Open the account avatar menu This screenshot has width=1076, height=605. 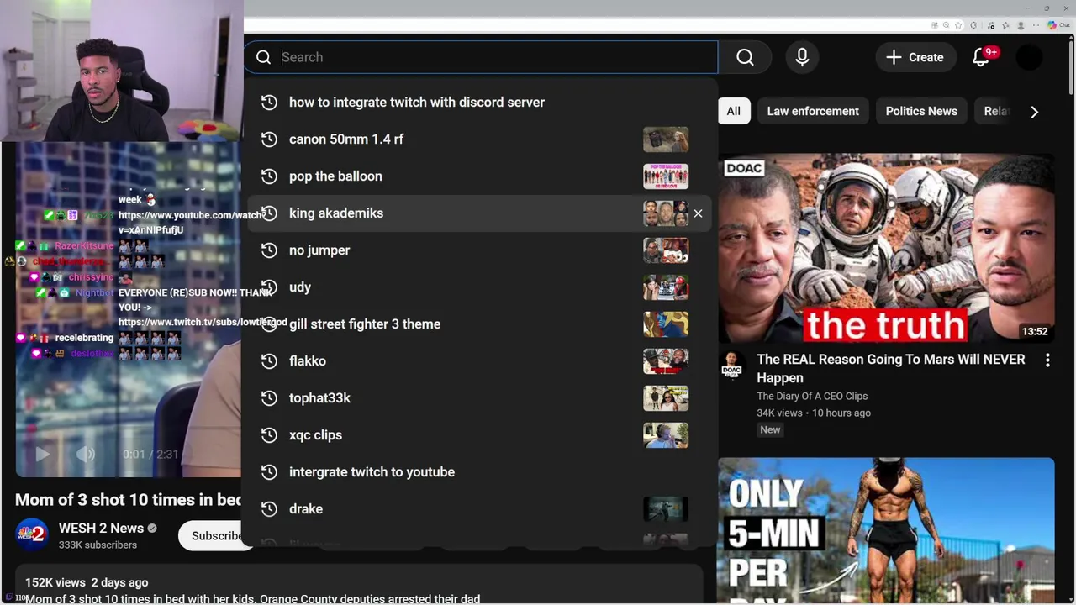click(x=1029, y=57)
